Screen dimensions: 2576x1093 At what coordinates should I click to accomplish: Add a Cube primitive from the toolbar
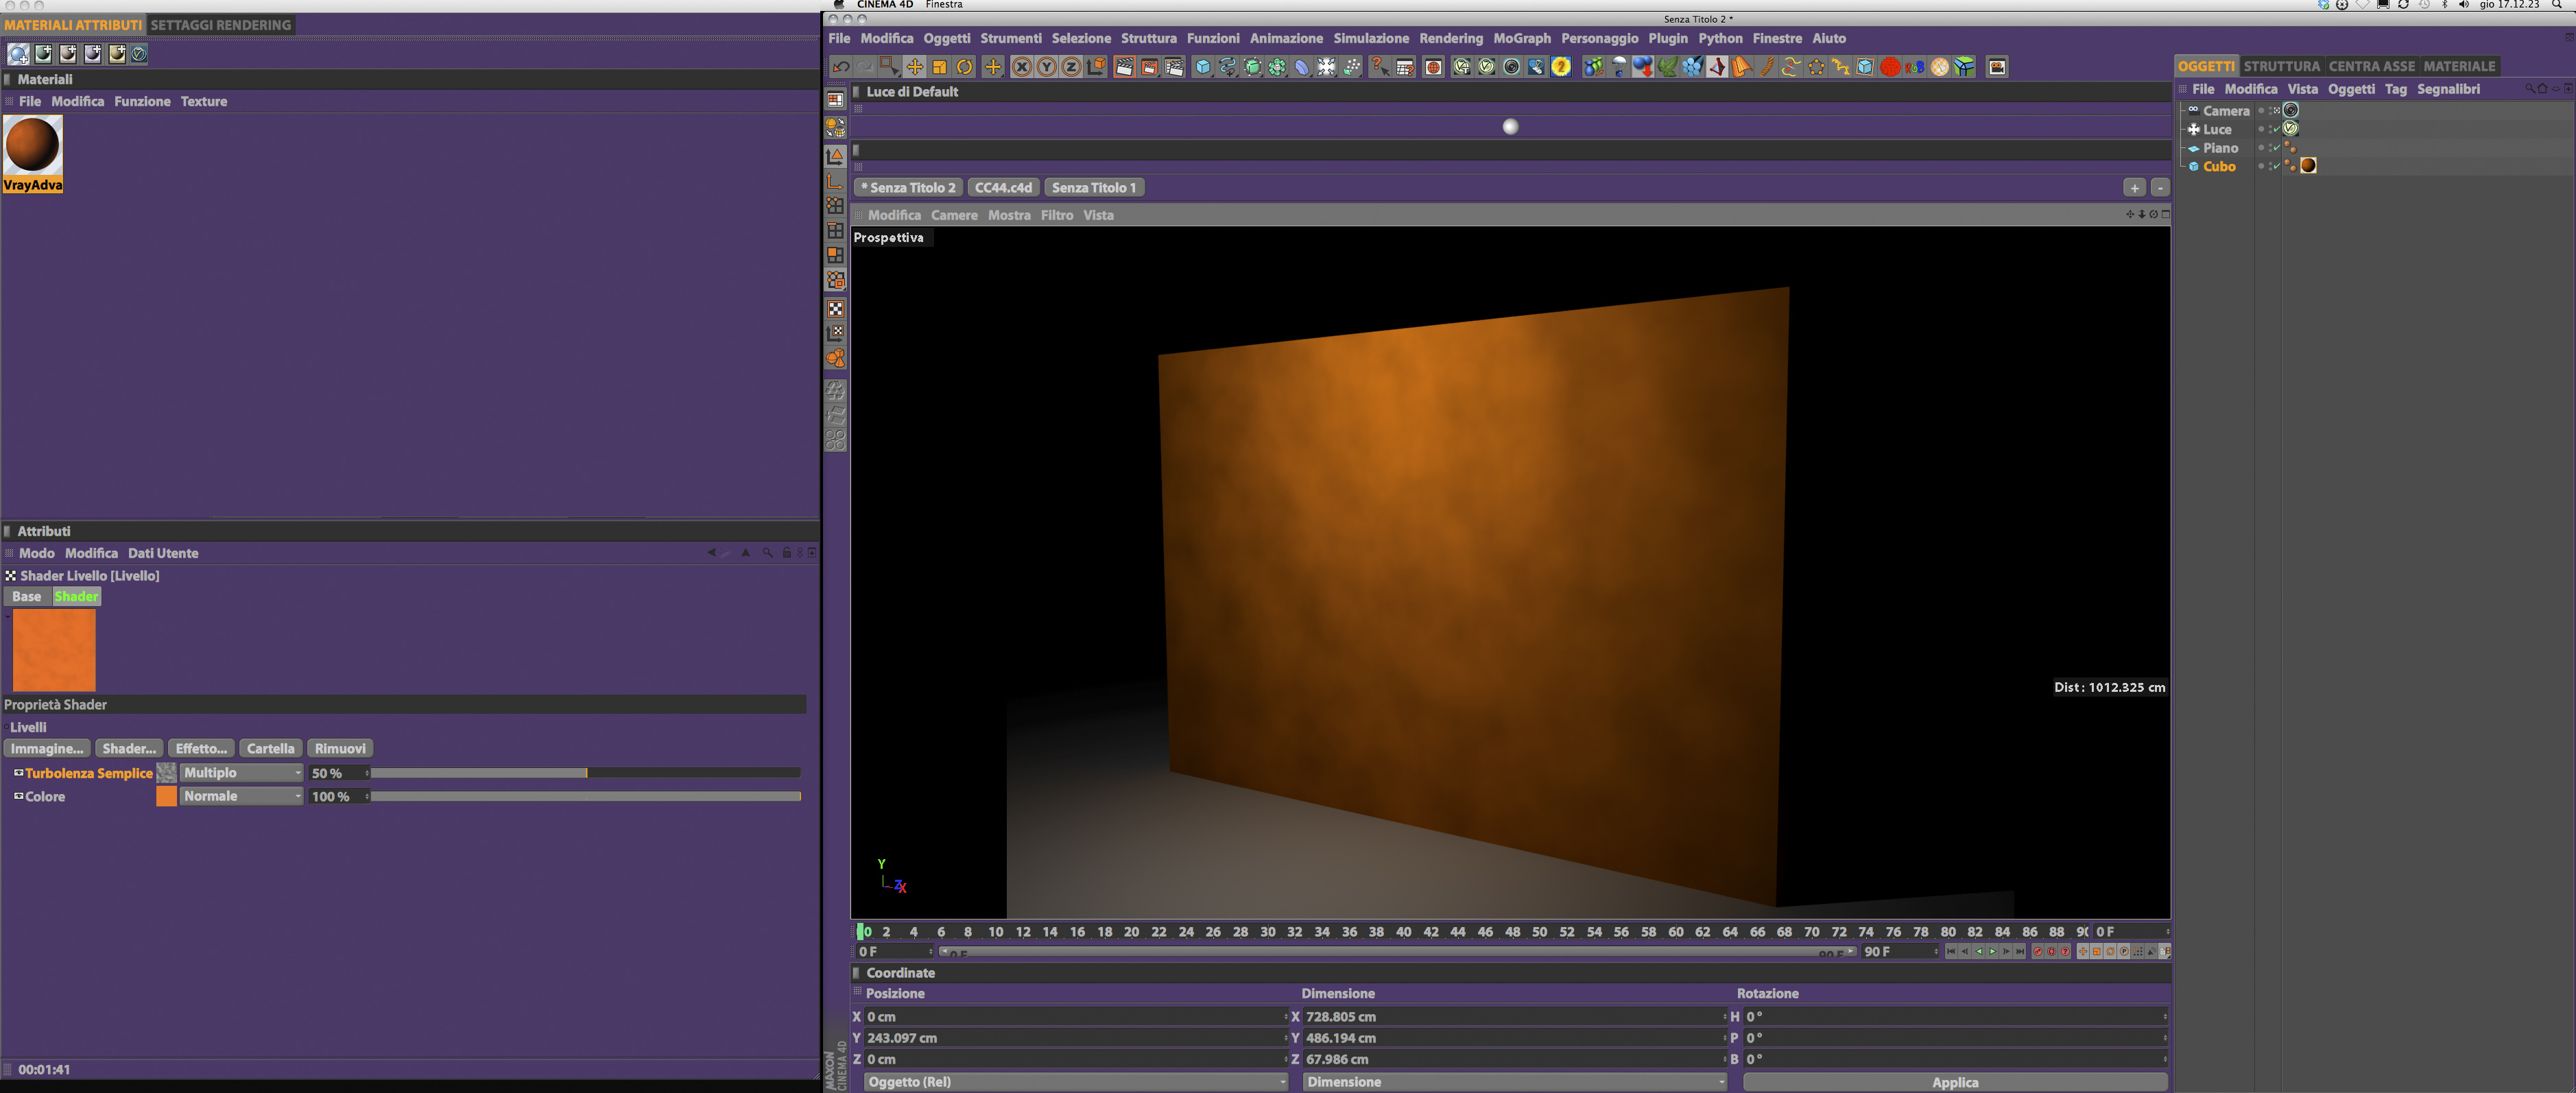pyautogui.click(x=1203, y=67)
